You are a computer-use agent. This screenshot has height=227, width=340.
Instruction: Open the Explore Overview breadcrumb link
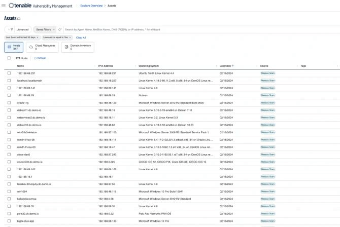(91, 6)
